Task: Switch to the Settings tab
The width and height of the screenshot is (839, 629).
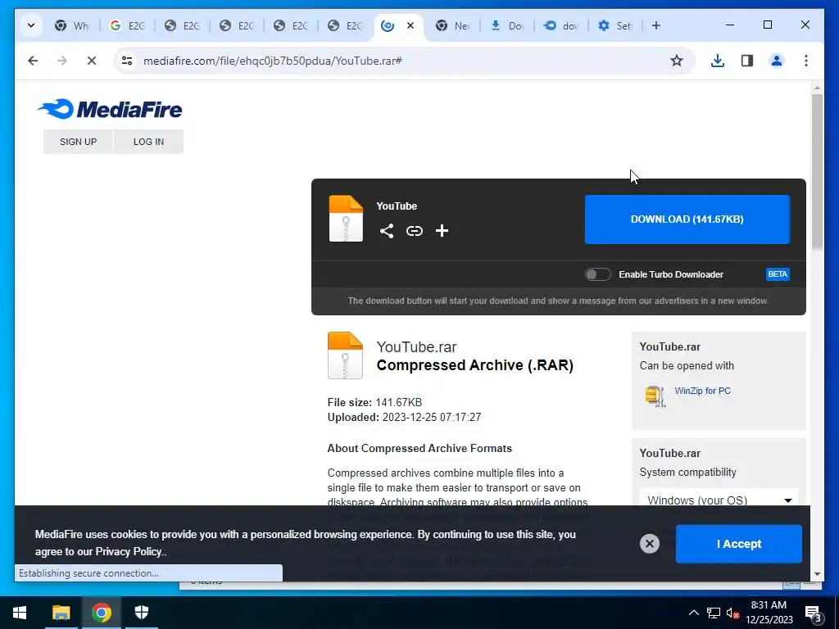Action: click(x=615, y=25)
